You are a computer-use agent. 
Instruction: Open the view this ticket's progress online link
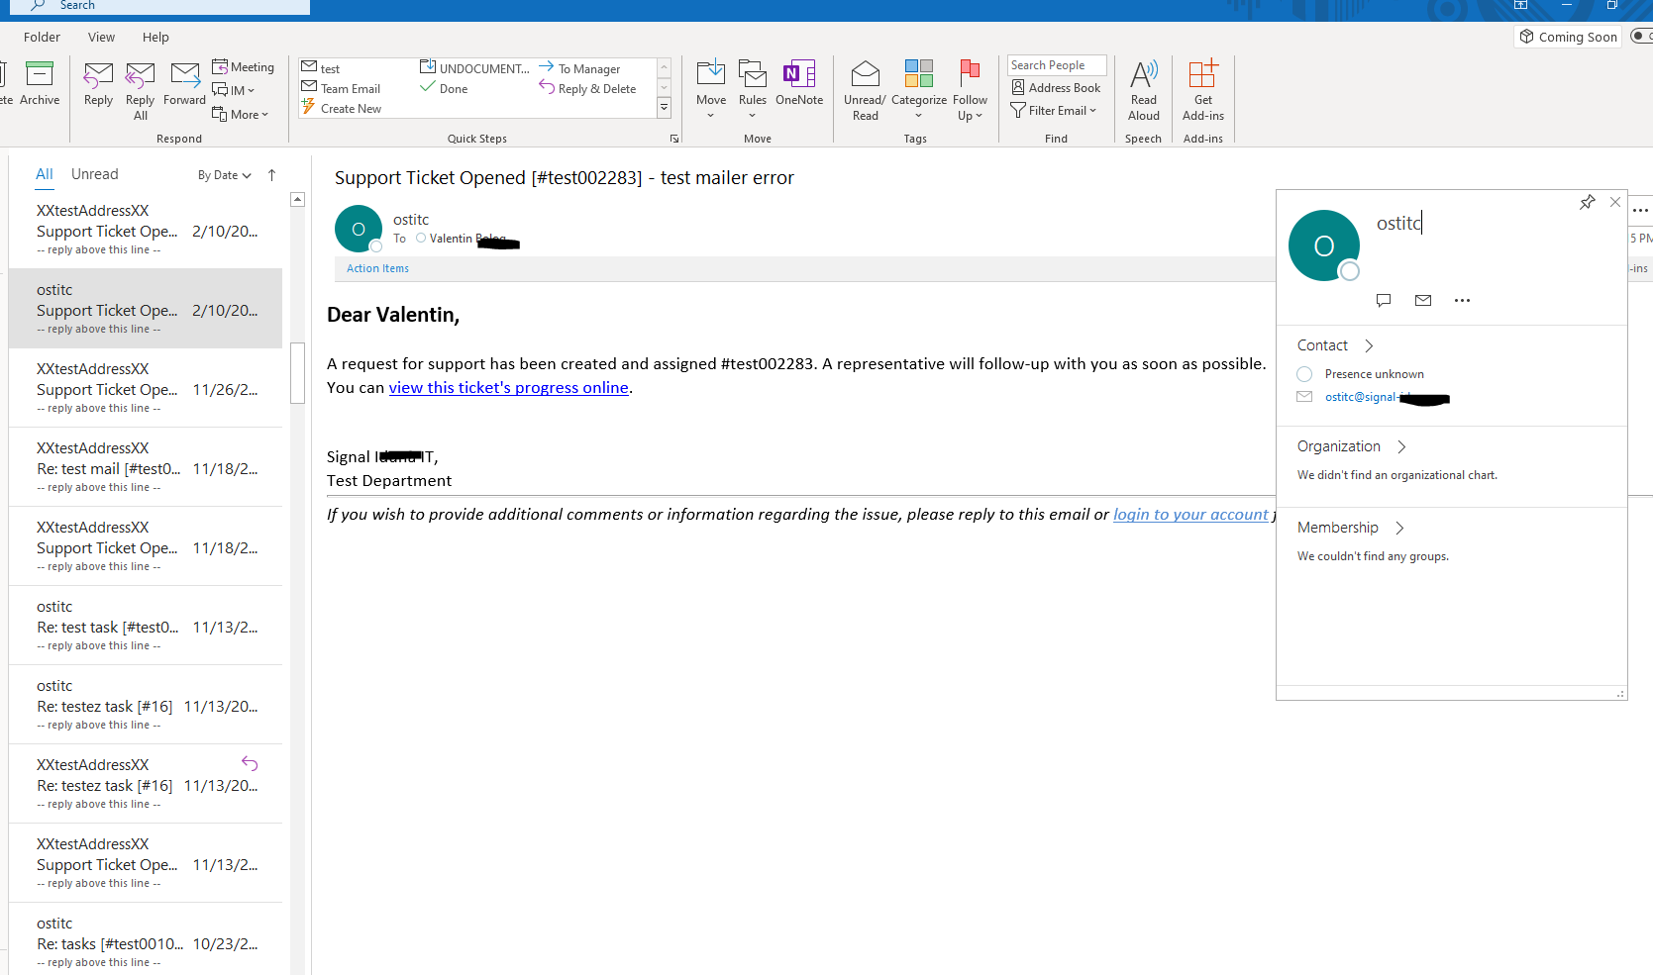coord(508,387)
